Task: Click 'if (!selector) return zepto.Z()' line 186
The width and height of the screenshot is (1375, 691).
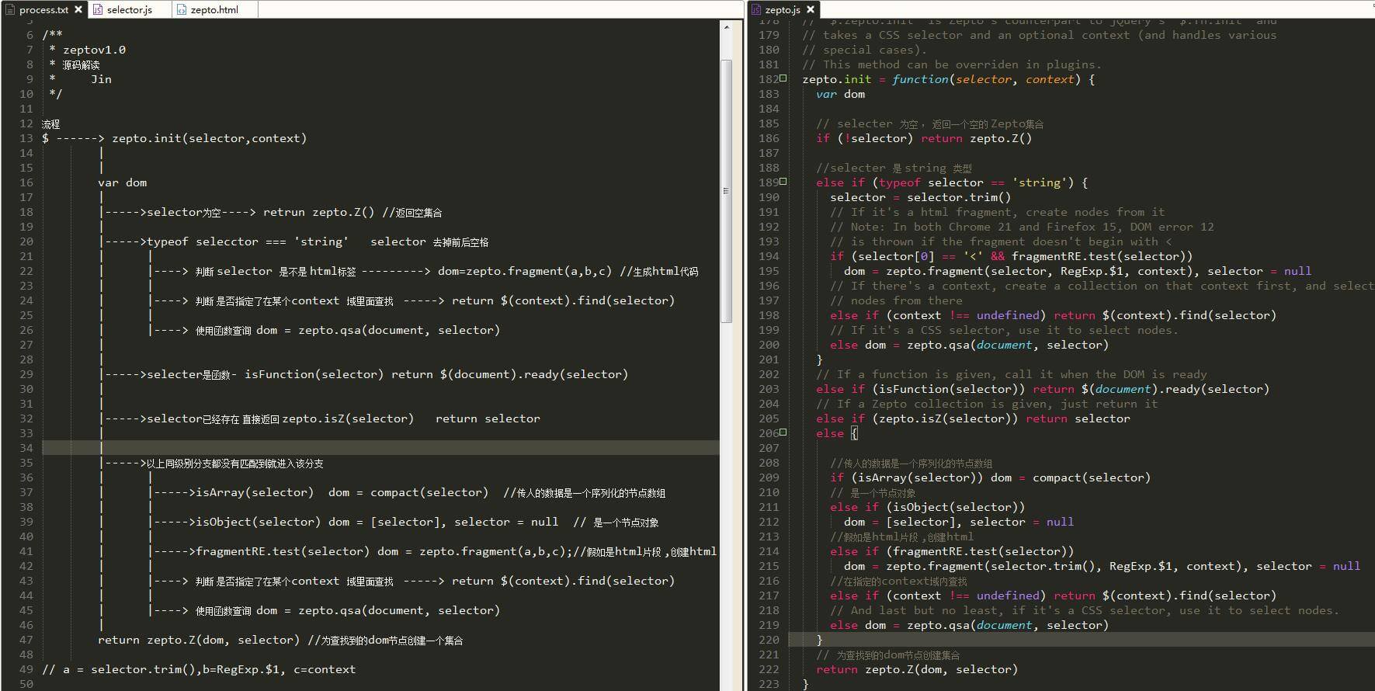Action: click(x=924, y=138)
